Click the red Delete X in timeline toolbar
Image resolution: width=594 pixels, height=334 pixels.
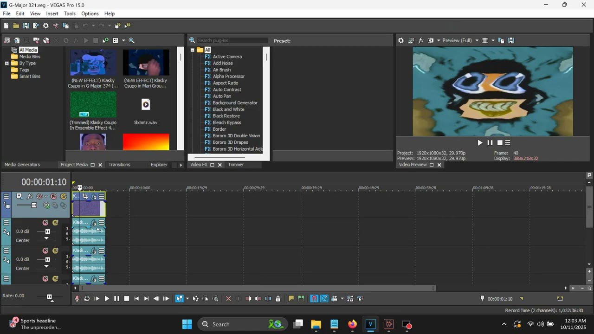pyautogui.click(x=228, y=299)
